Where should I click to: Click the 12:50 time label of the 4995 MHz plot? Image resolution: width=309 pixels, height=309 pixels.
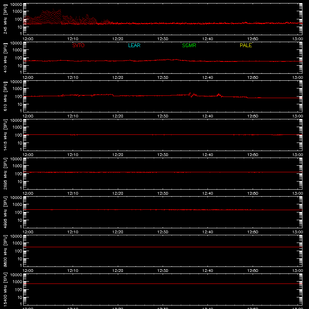(253, 232)
